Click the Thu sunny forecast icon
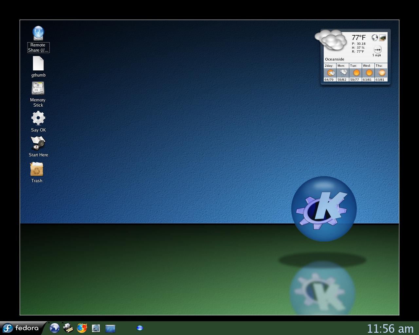419x335 pixels. point(382,73)
